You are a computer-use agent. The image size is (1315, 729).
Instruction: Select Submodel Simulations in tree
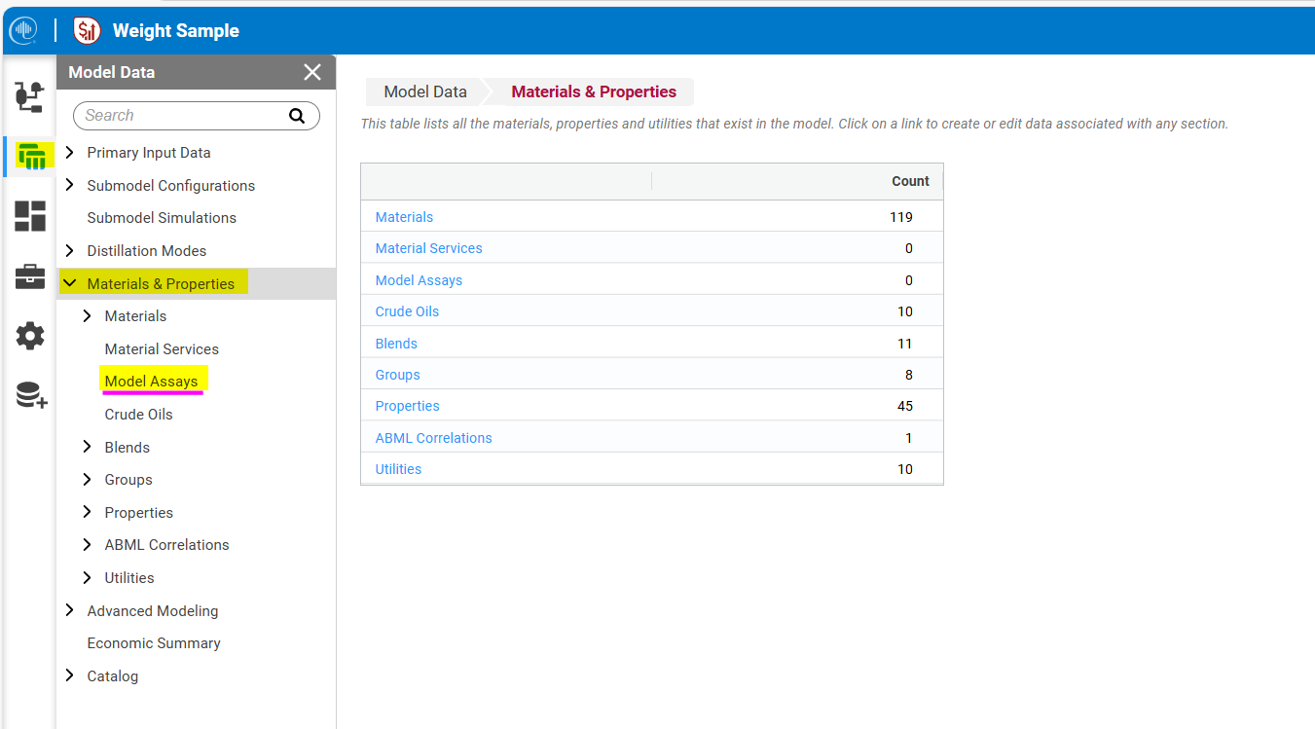pos(162,218)
